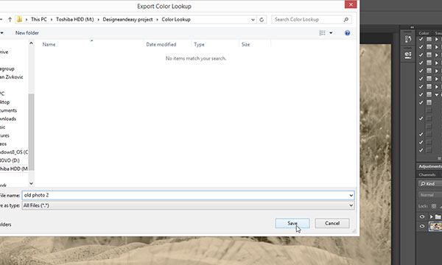Click the magnifier icon in the search box

[346, 19]
